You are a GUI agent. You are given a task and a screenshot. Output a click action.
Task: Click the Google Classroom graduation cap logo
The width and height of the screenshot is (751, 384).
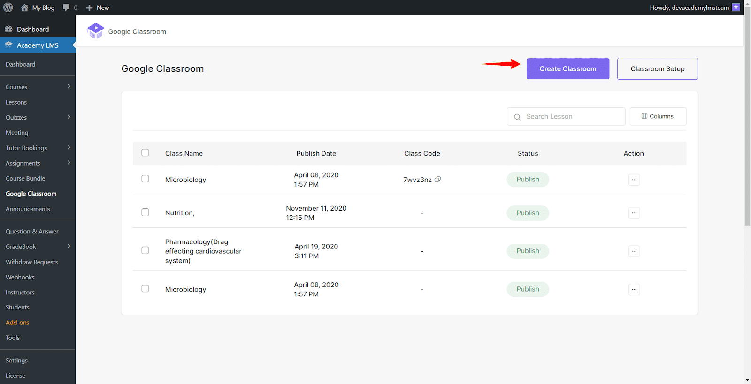tap(96, 31)
